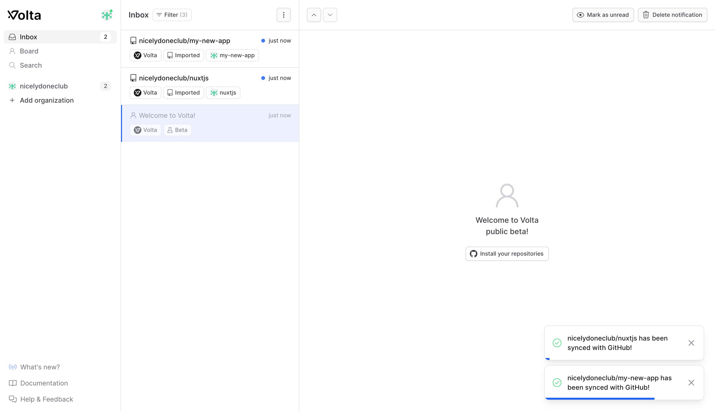
Task: Open Inbox in the sidebar
Action: coord(60,37)
